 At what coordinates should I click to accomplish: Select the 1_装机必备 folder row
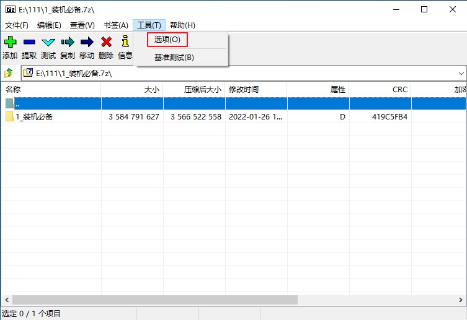(x=34, y=117)
